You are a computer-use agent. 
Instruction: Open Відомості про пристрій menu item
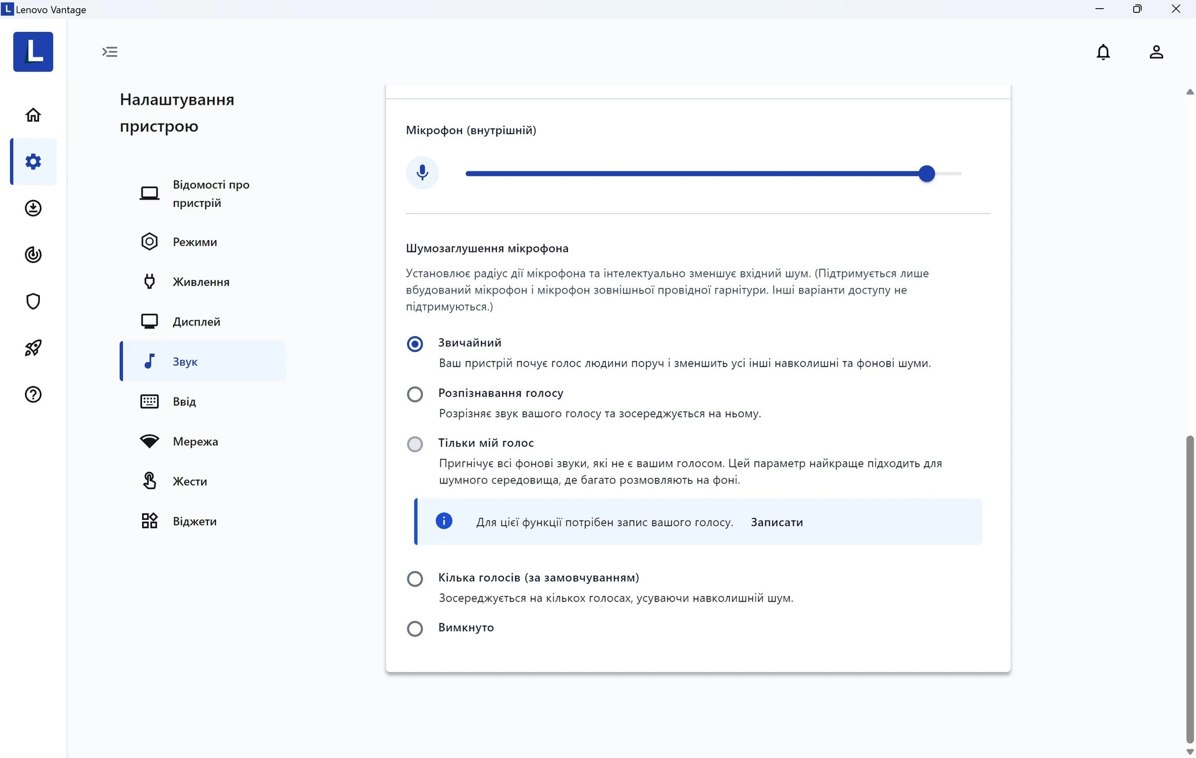tap(203, 194)
